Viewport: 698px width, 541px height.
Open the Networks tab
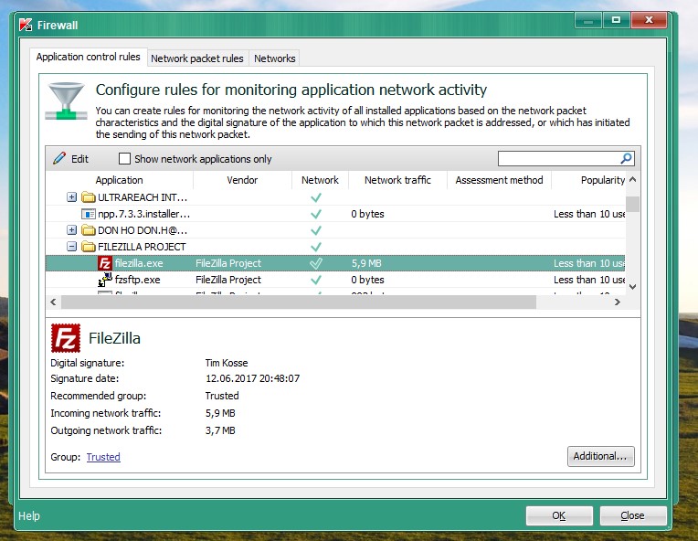275,58
